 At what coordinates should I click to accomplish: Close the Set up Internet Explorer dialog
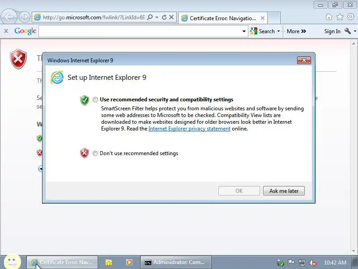pos(304,61)
